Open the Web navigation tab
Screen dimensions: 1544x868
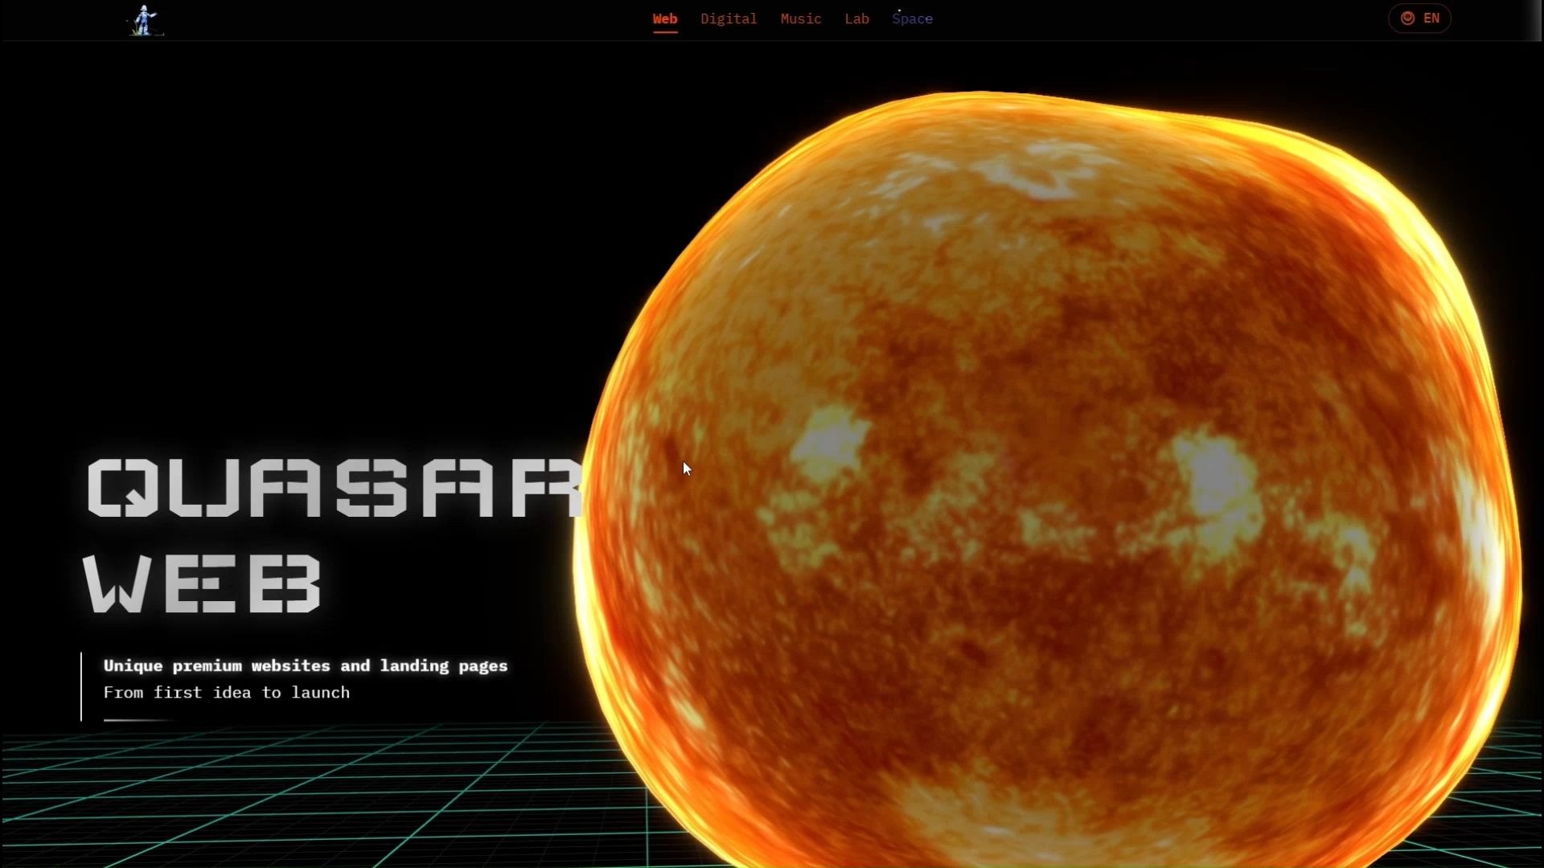665,18
